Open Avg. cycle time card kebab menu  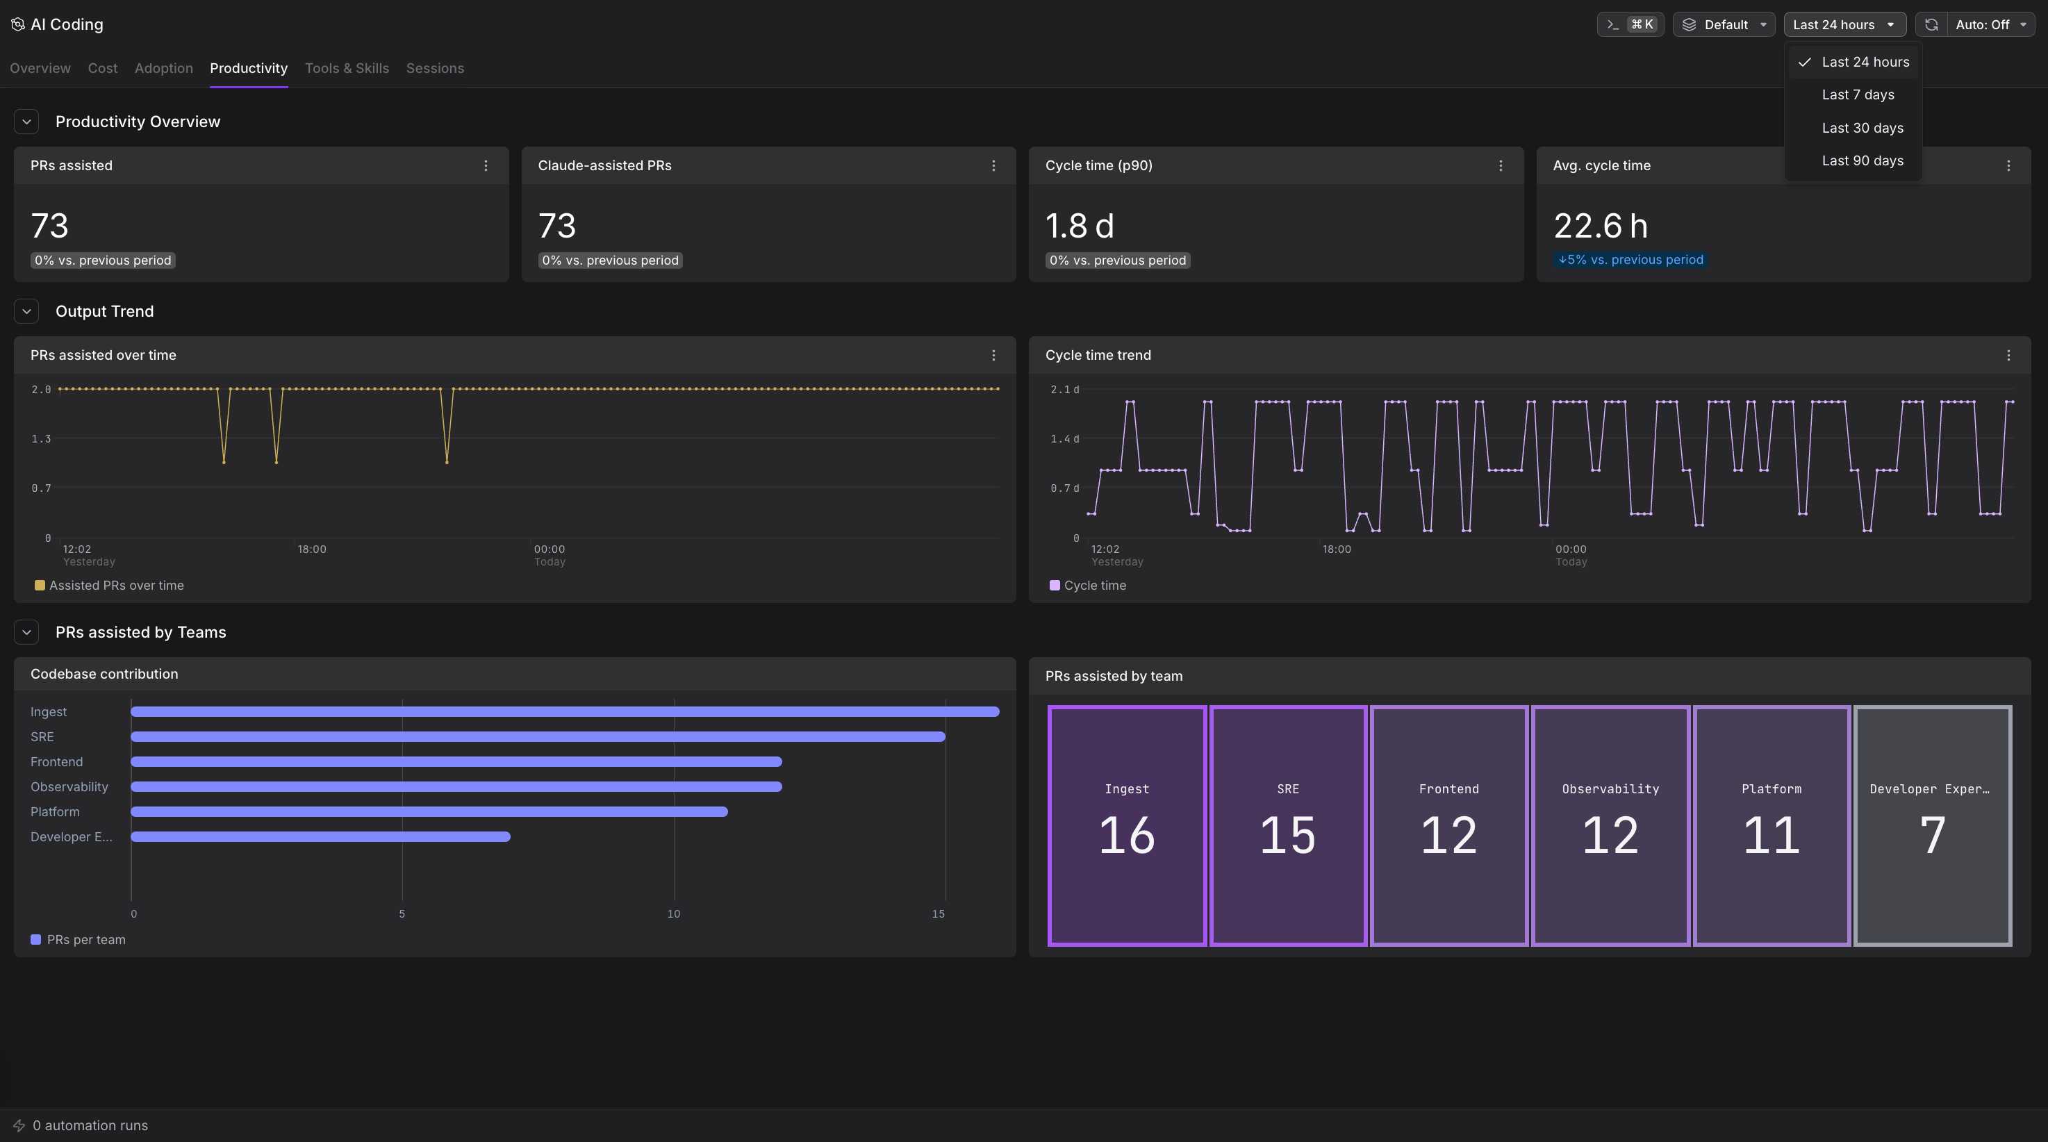(2008, 165)
